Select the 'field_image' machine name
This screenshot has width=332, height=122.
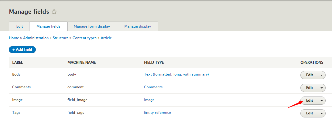(x=77, y=100)
